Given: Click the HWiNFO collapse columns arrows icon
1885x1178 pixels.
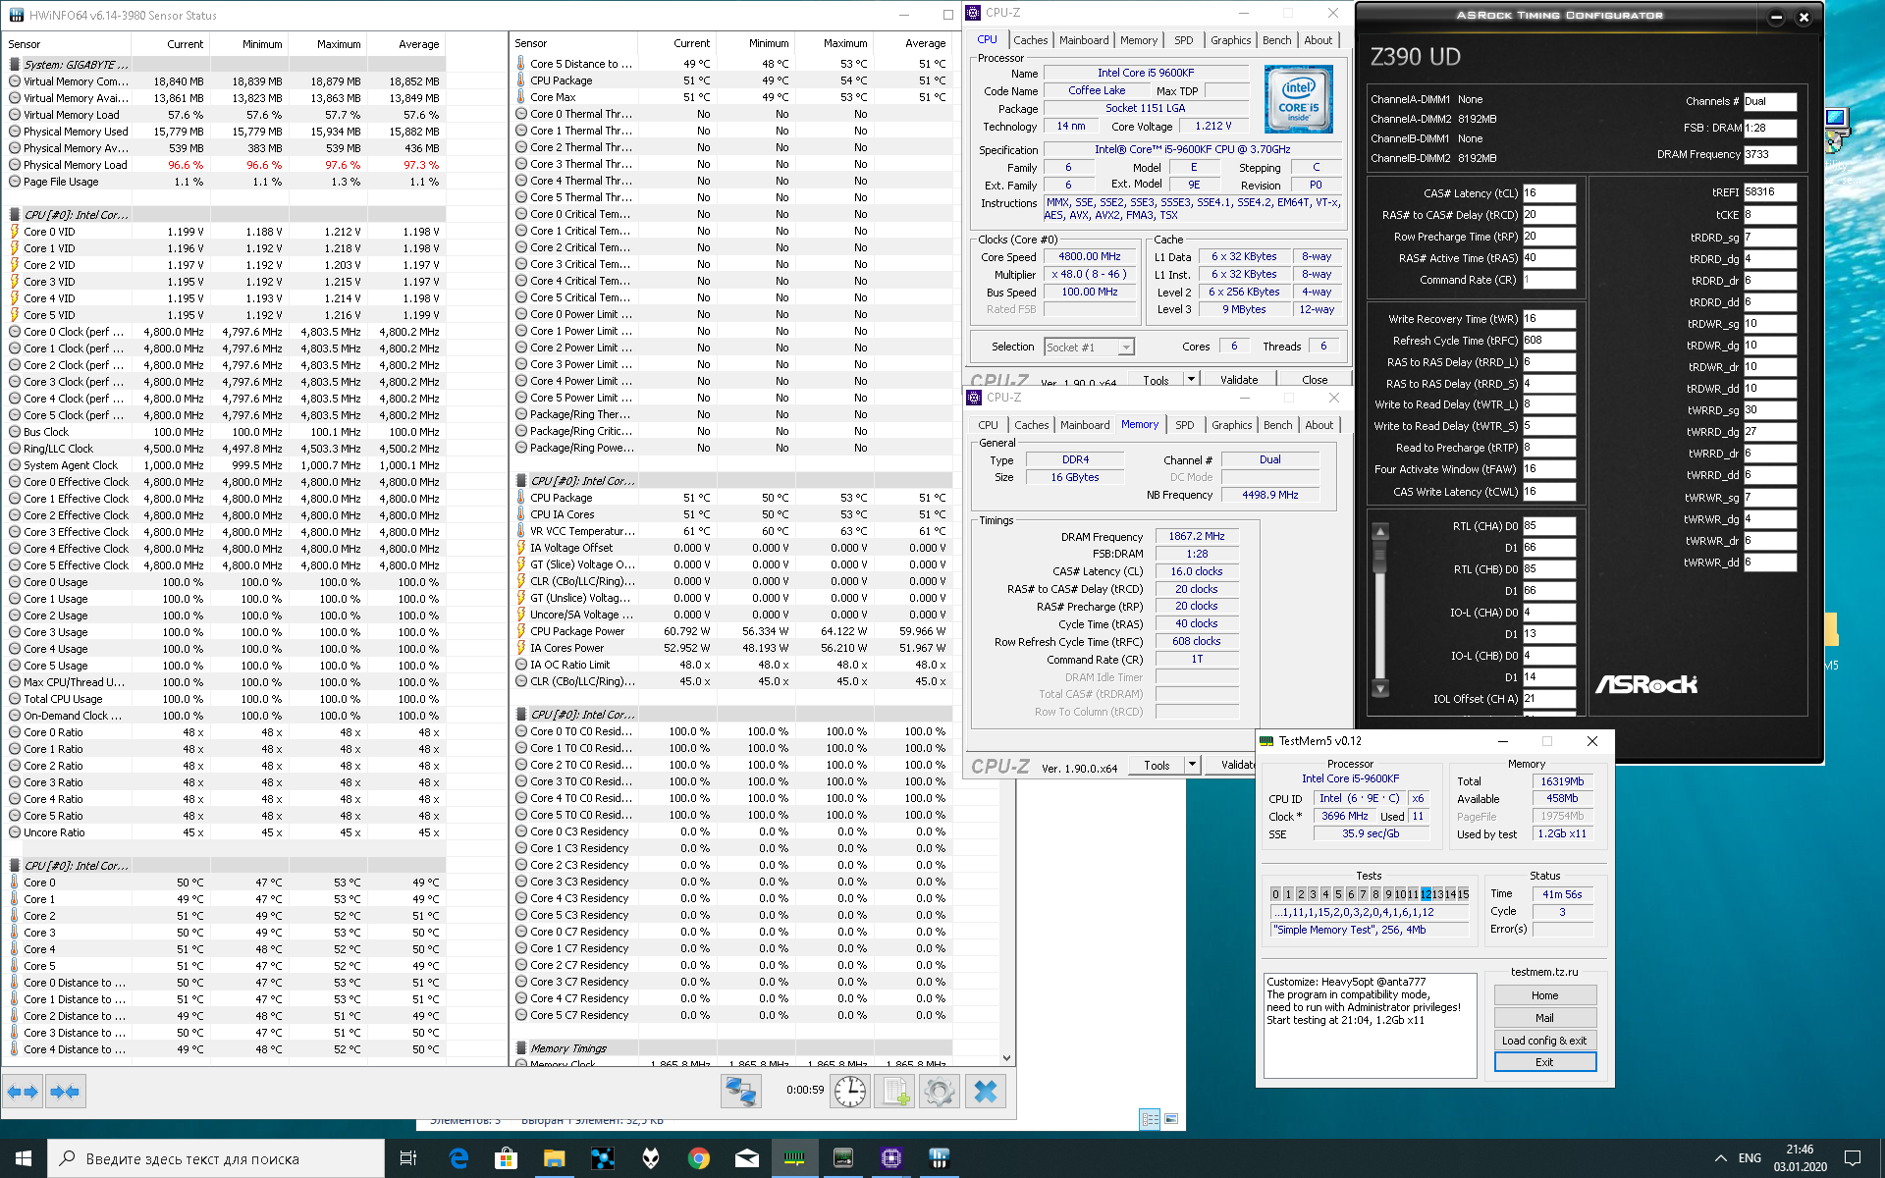Looking at the screenshot, I should pyautogui.click(x=66, y=1092).
